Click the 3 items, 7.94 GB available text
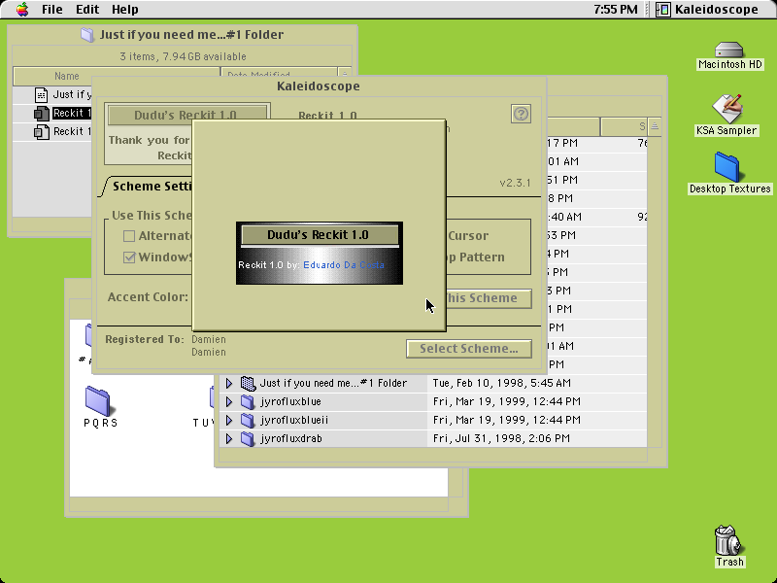777x583 pixels. pyautogui.click(x=183, y=56)
